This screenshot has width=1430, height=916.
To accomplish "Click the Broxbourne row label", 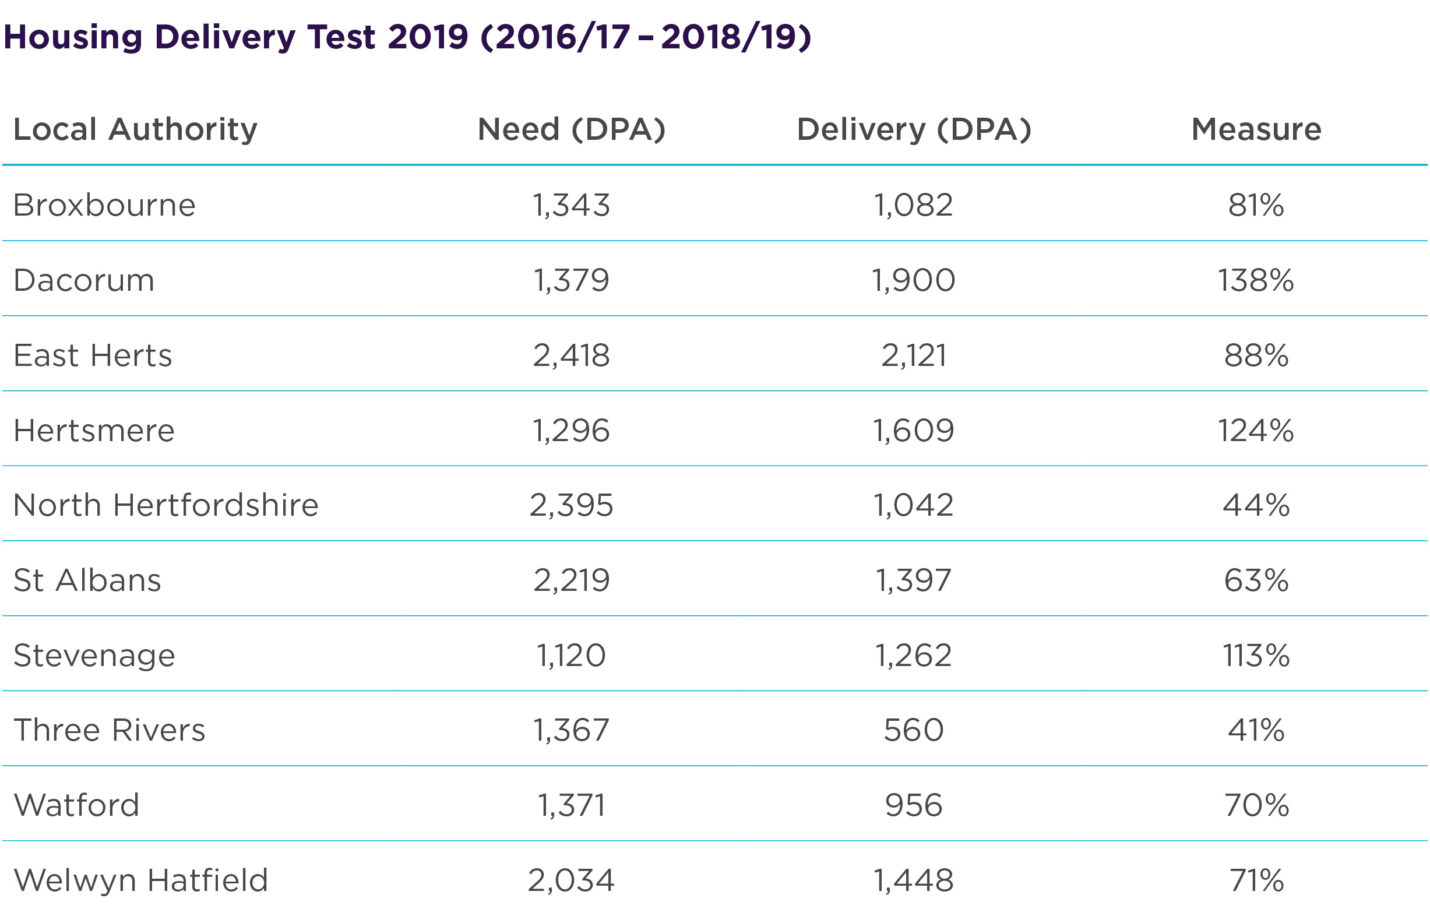I will click(104, 205).
